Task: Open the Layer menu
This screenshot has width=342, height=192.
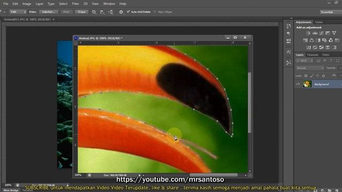Action: pos(39,4)
